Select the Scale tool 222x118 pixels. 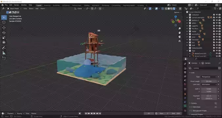pyautogui.click(x=4, y=38)
